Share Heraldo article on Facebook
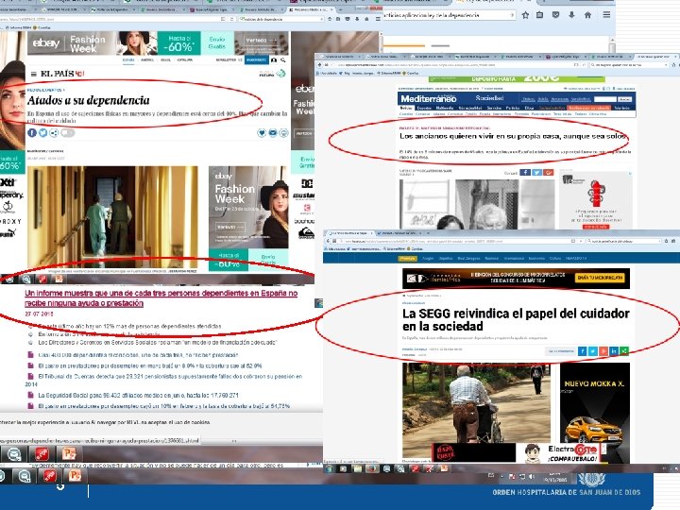 (x=582, y=350)
